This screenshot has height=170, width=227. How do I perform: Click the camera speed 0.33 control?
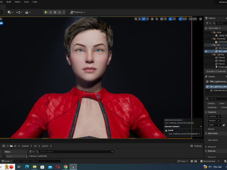click(193, 19)
